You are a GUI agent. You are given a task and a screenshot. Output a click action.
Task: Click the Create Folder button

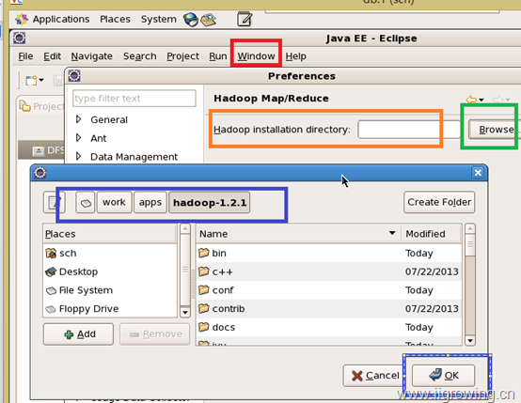[x=439, y=202]
